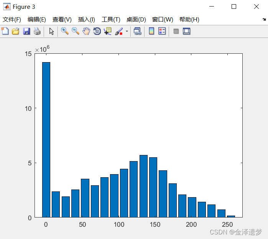Select the Pan hand tool
This screenshot has width=268, height=239.
point(86,31)
